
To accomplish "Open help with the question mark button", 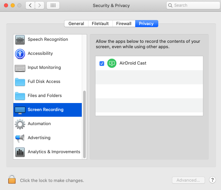I will click(x=212, y=180).
